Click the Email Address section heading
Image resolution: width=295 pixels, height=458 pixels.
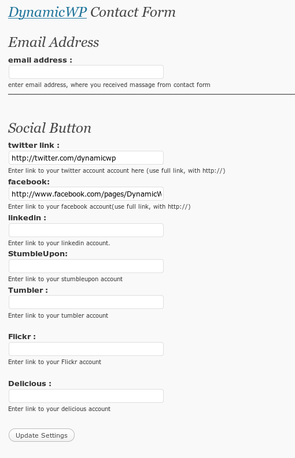click(x=54, y=42)
